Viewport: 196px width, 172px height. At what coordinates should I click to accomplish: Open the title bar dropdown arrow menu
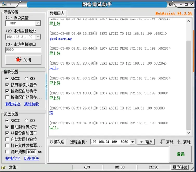pos(10,4)
